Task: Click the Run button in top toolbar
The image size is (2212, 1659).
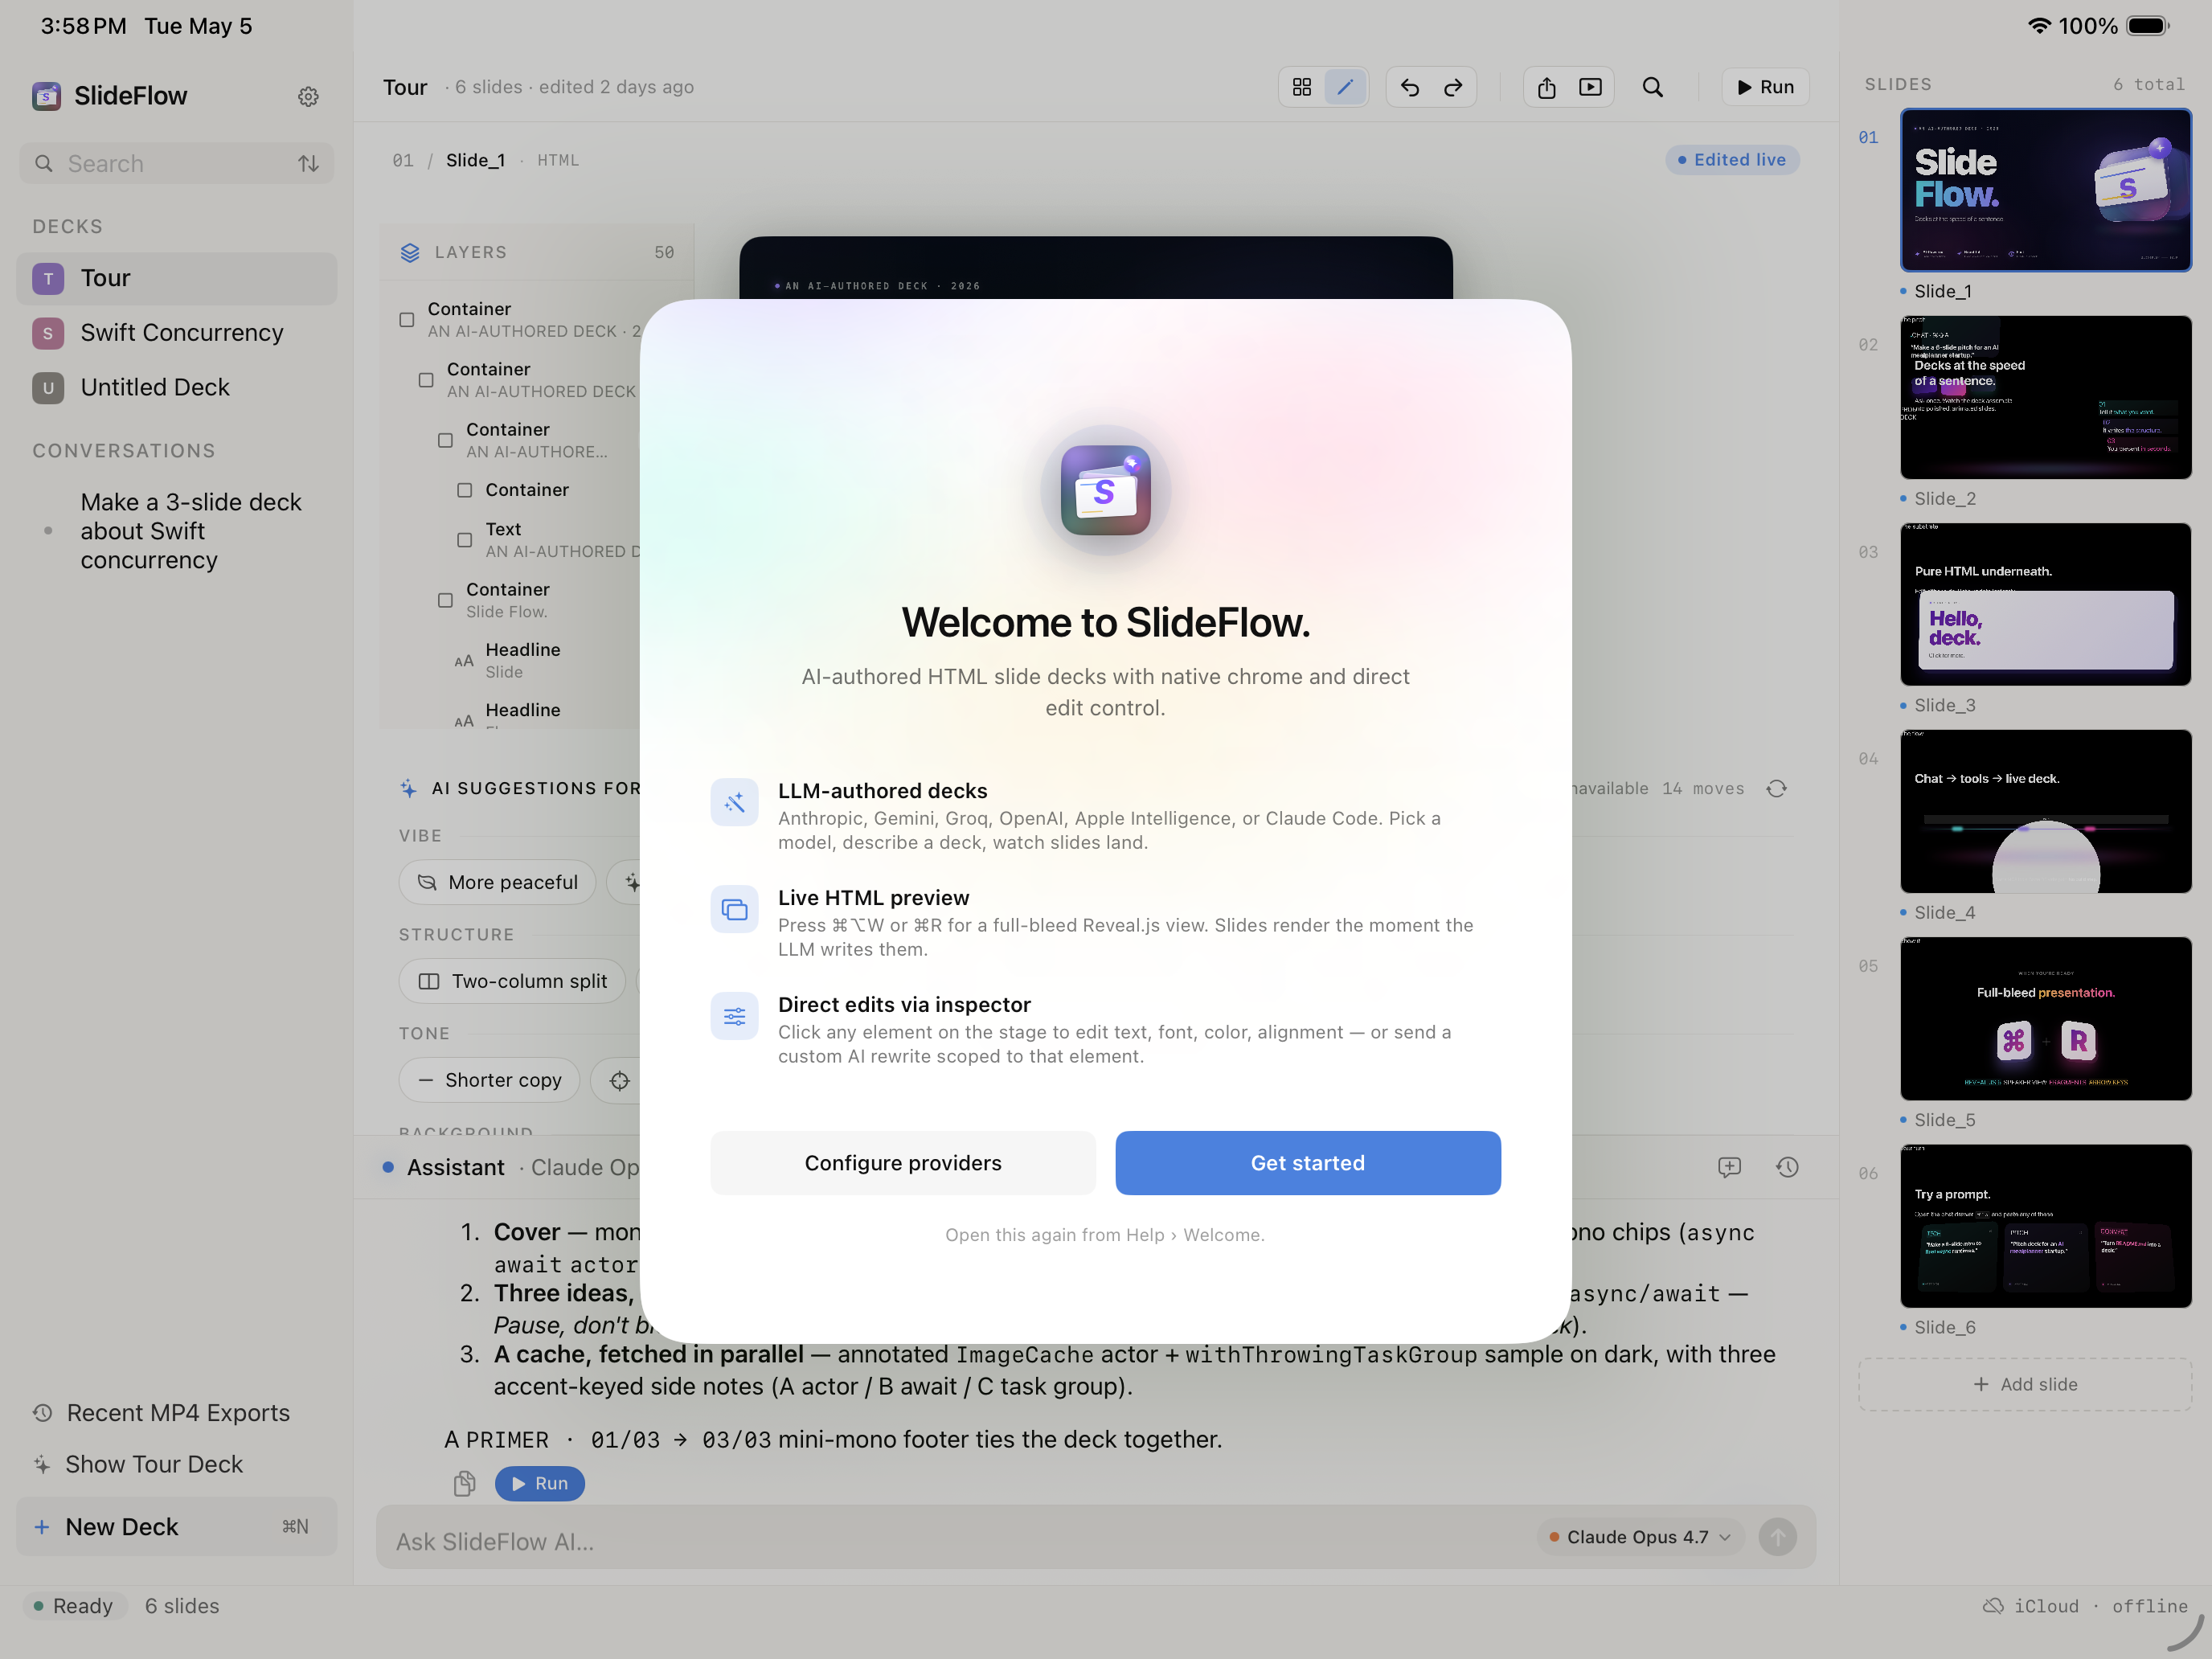Action: click(1765, 87)
